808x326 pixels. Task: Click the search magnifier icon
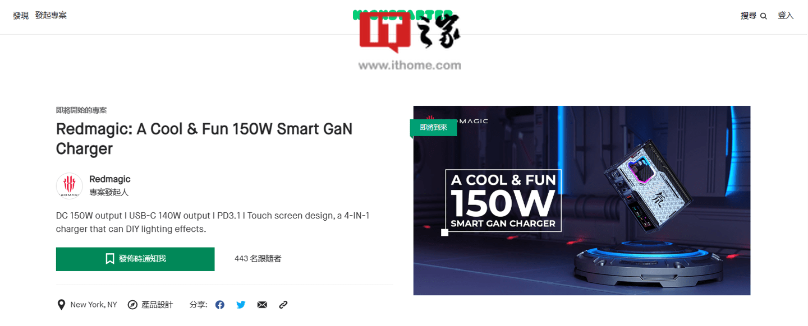[x=764, y=16]
